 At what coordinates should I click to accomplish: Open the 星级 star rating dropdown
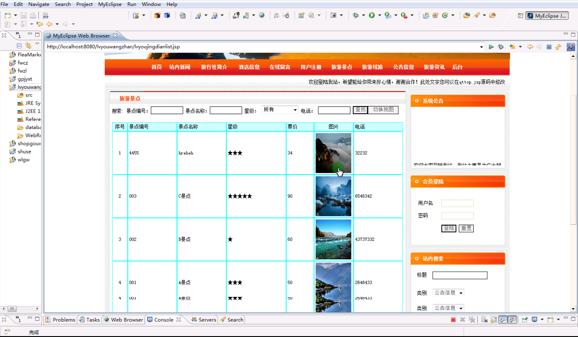click(x=280, y=110)
